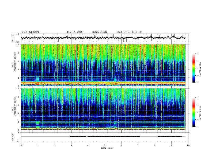Click time axis tick label "0"

21,145
